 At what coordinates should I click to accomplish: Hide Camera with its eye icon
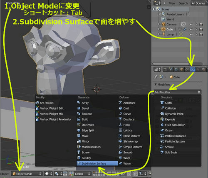click(x=191, y=24)
